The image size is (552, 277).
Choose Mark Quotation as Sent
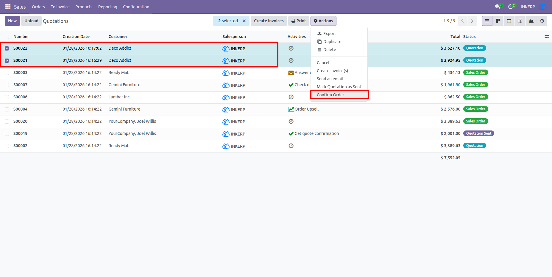point(339,87)
